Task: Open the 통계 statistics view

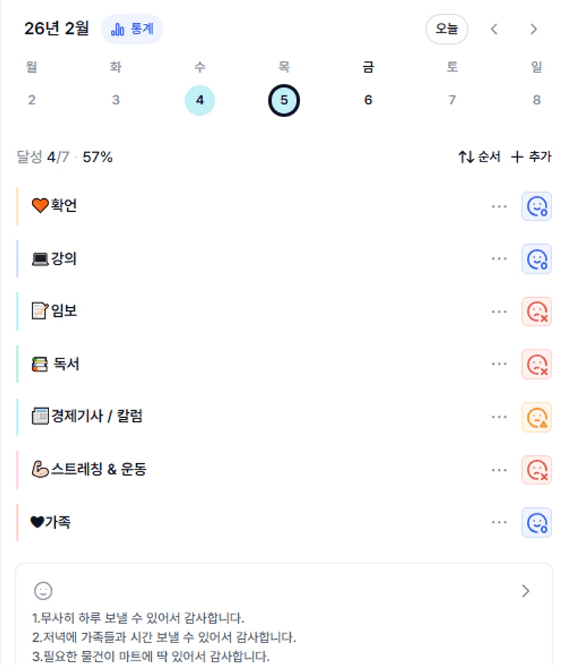Action: click(132, 29)
